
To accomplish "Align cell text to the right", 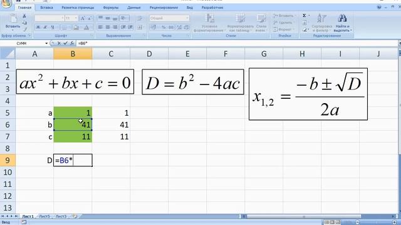I will (x=115, y=27).
